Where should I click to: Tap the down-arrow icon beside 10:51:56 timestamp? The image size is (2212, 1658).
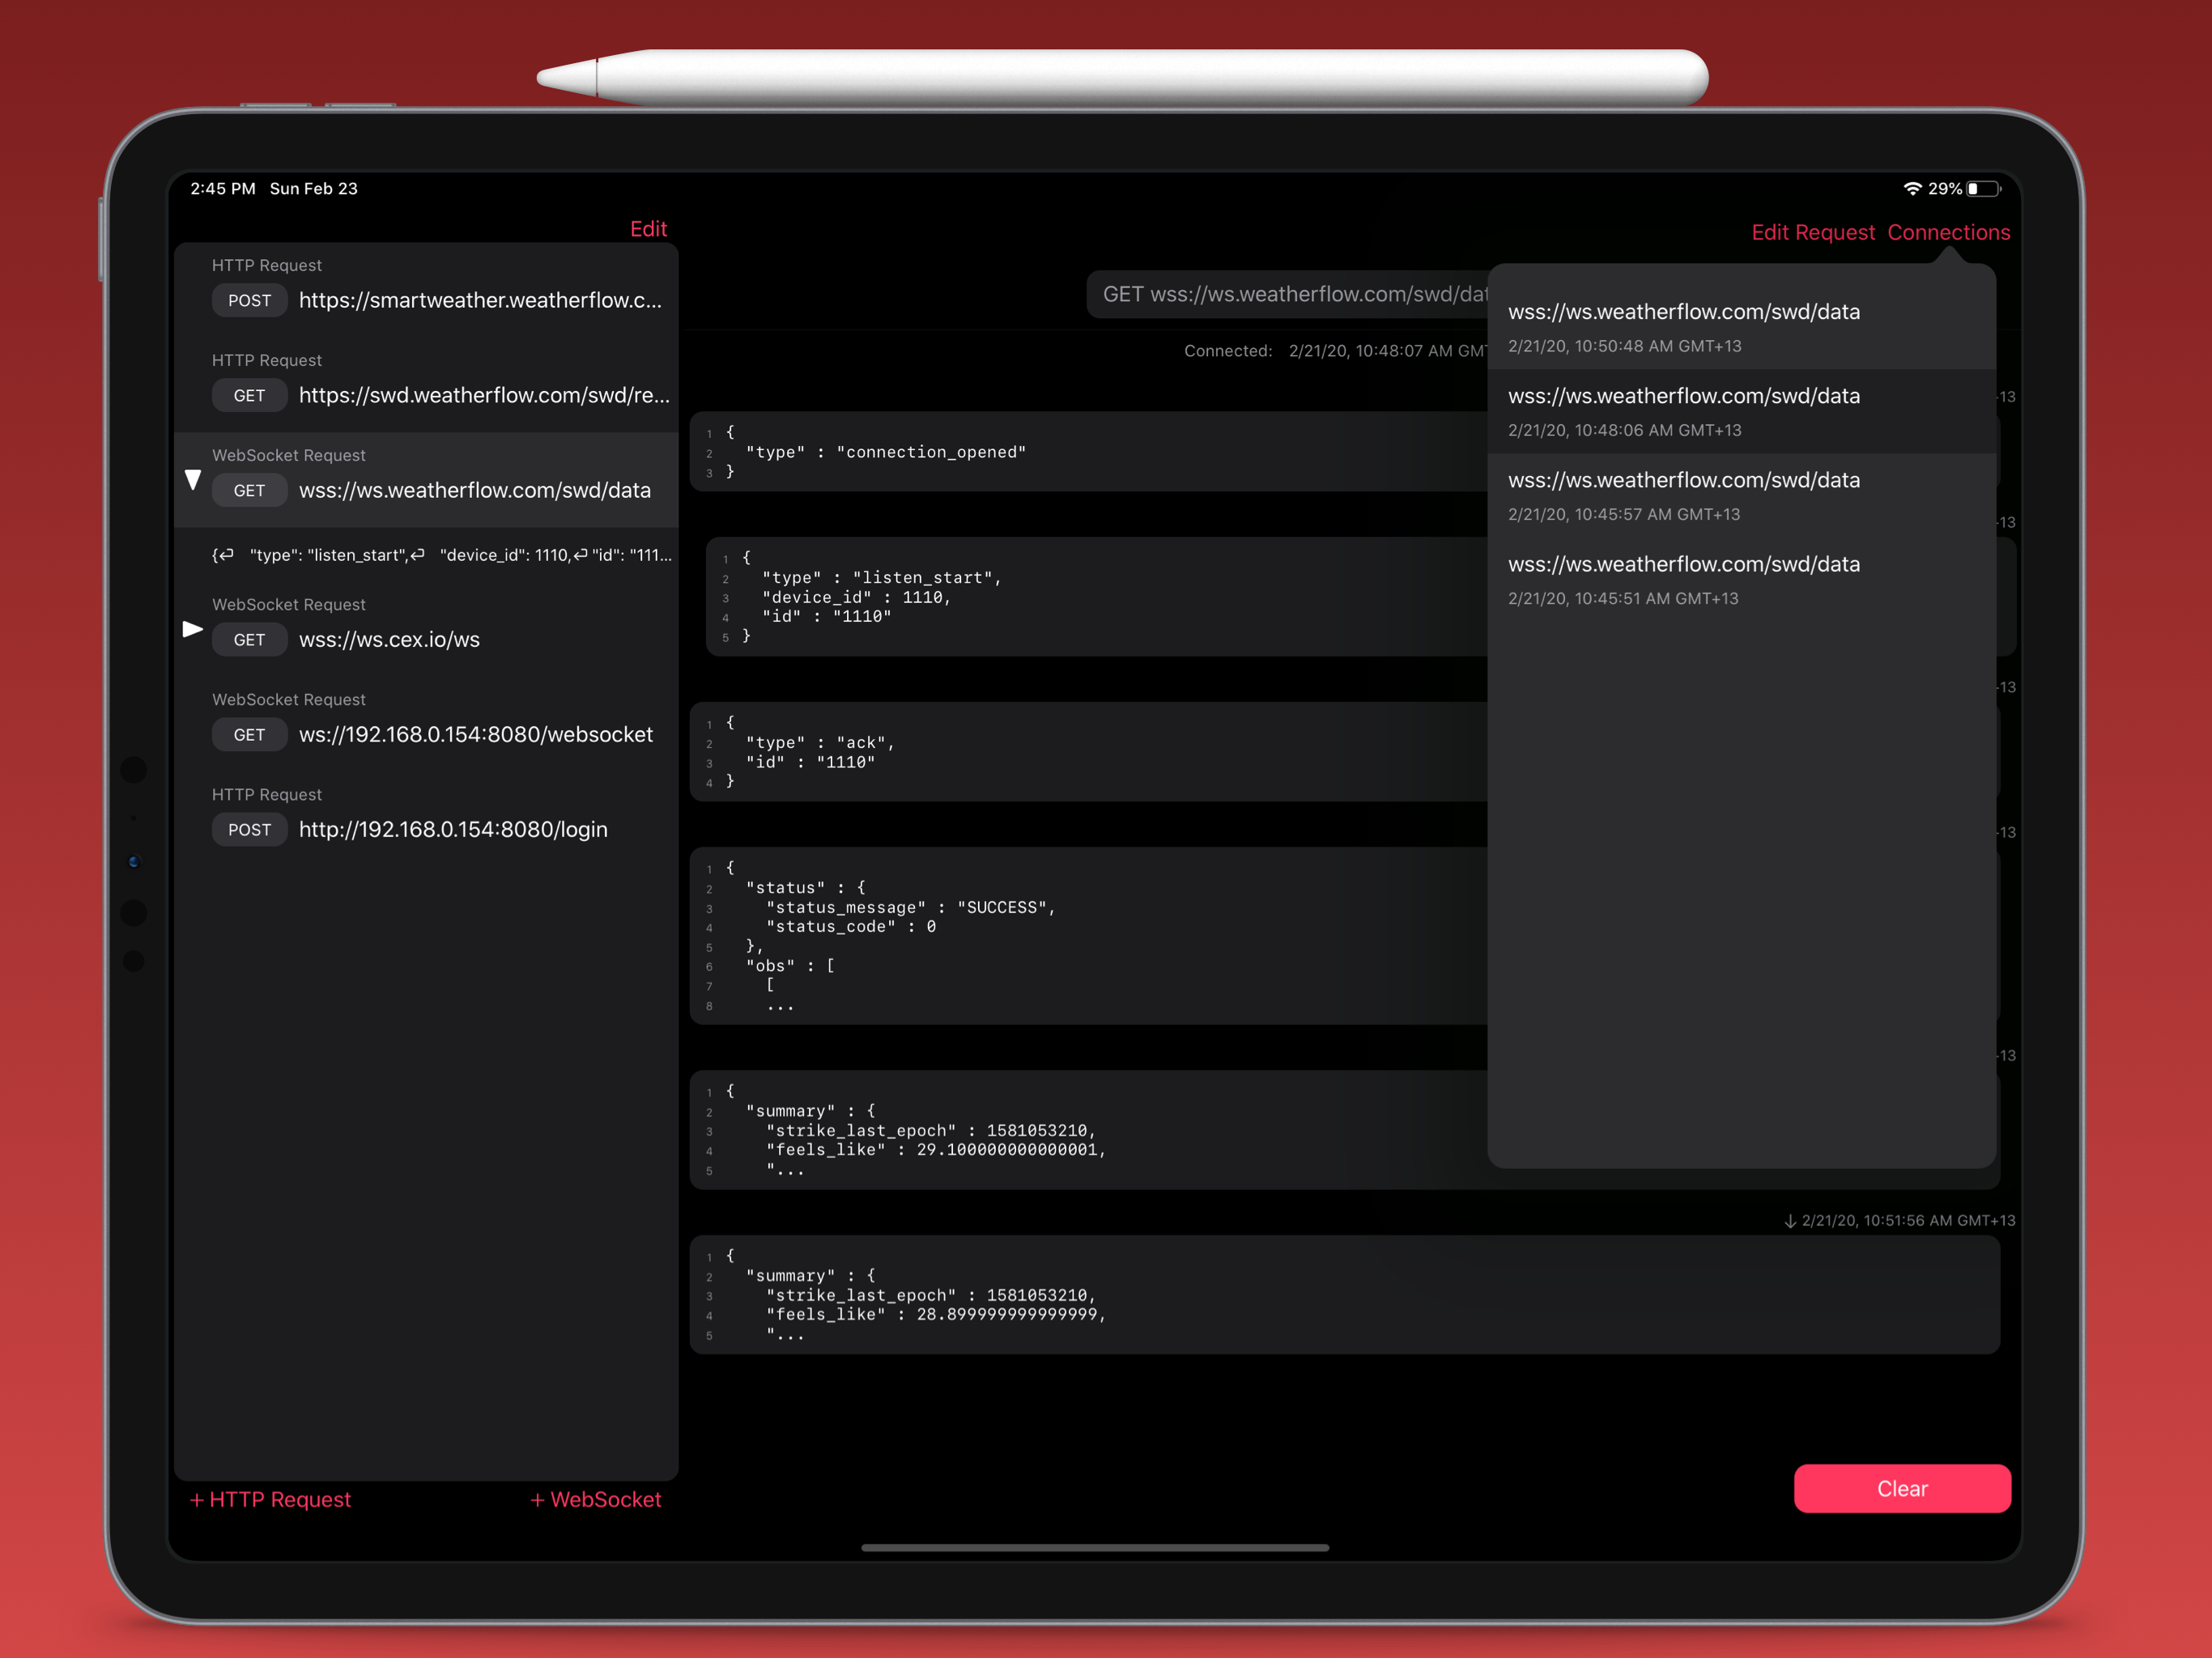coord(1790,1220)
